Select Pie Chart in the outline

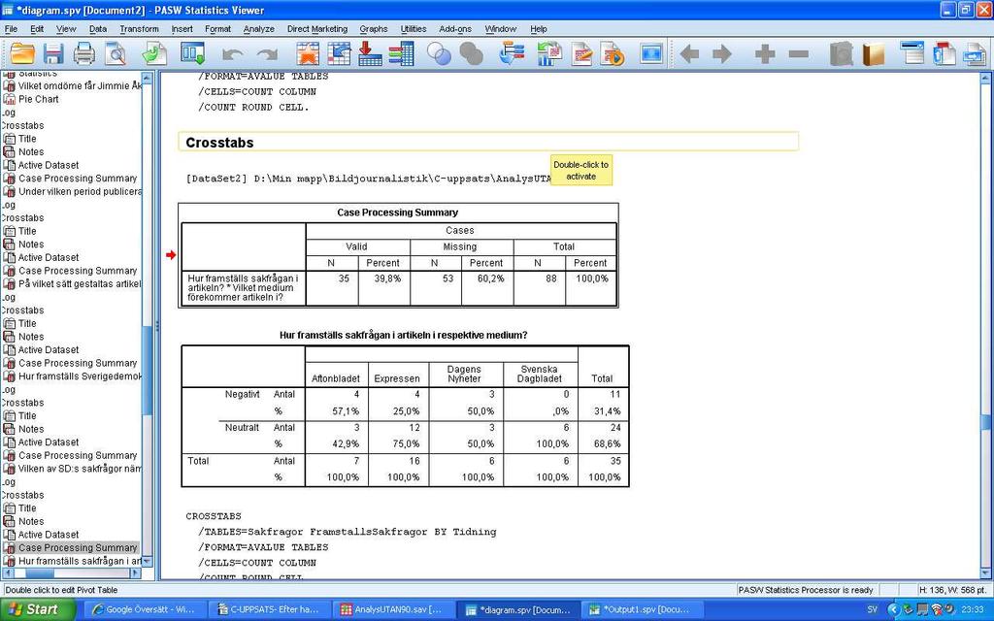[38, 99]
